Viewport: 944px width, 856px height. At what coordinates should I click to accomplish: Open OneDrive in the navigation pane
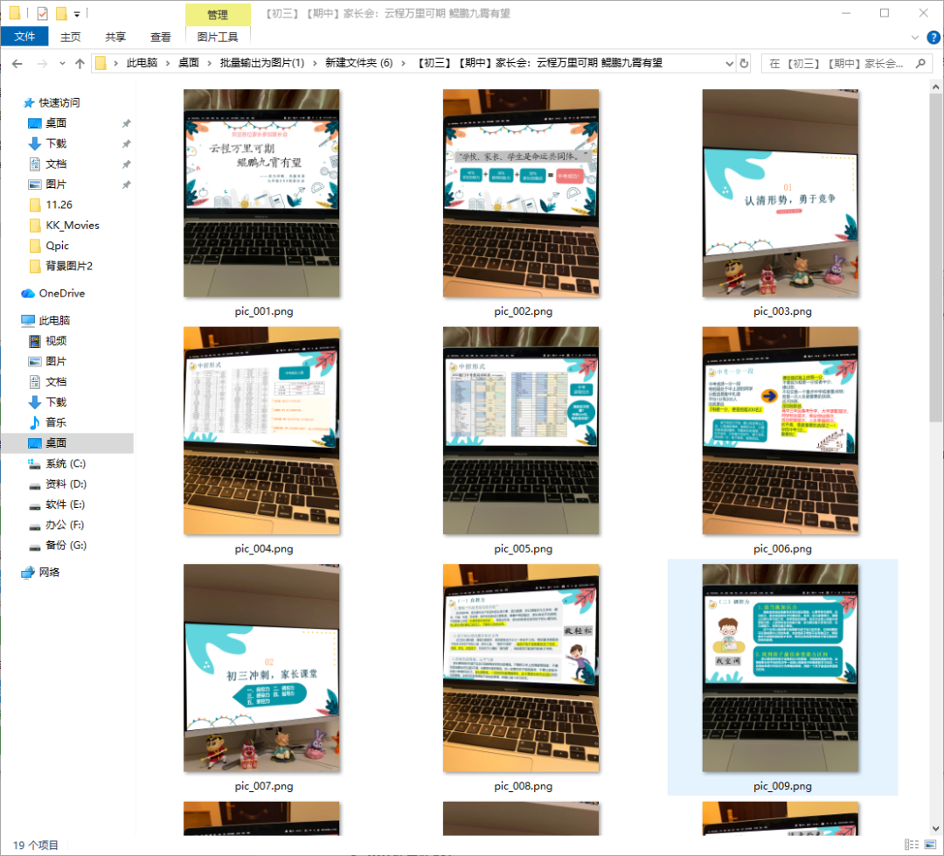pyautogui.click(x=61, y=293)
